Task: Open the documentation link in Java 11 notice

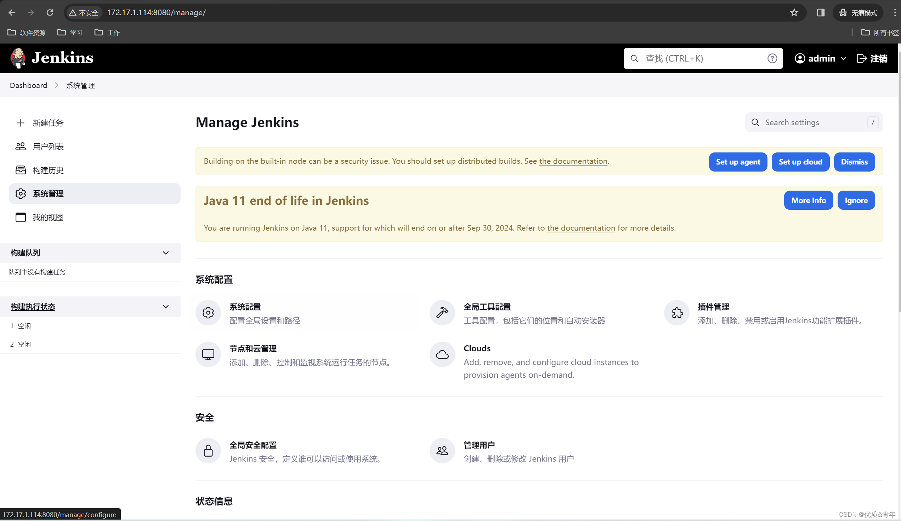Action: [581, 228]
